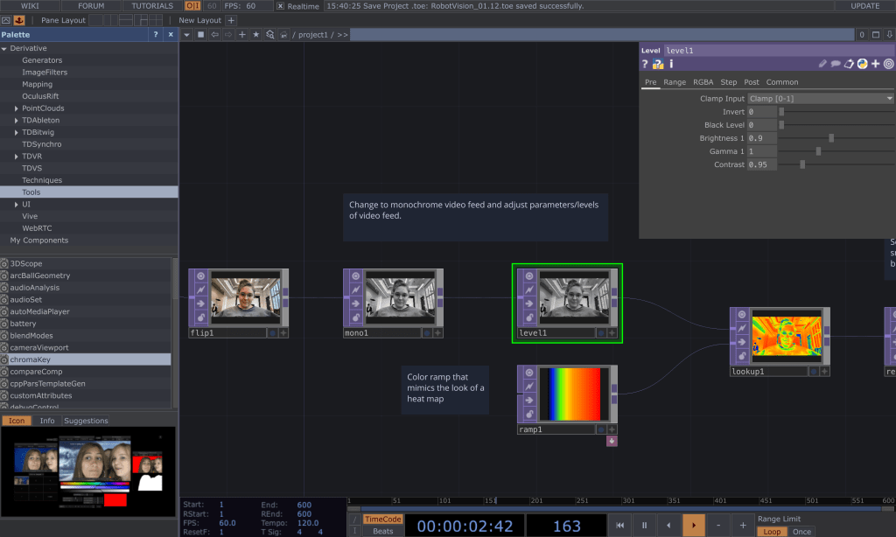Click the add pane plus icon beside New Layout
896x537 pixels.
(x=232, y=20)
